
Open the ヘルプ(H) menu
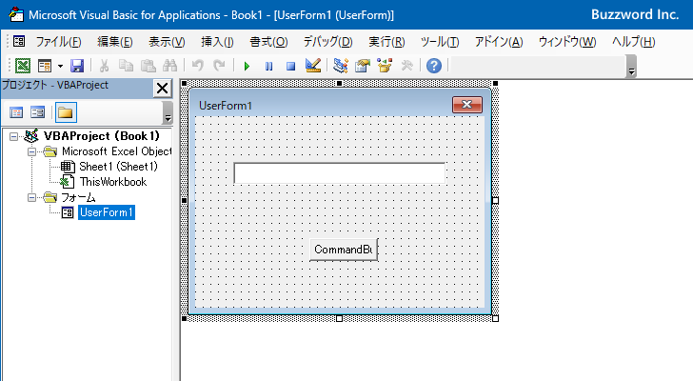point(633,42)
